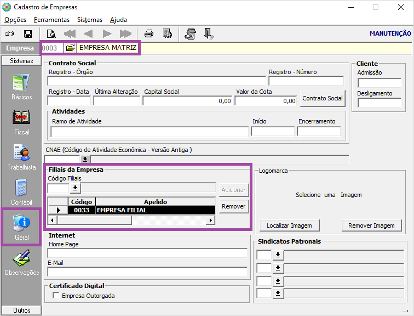This screenshot has width=414, height=316.
Task: Click the Localizar Imagem button
Action: click(x=289, y=225)
